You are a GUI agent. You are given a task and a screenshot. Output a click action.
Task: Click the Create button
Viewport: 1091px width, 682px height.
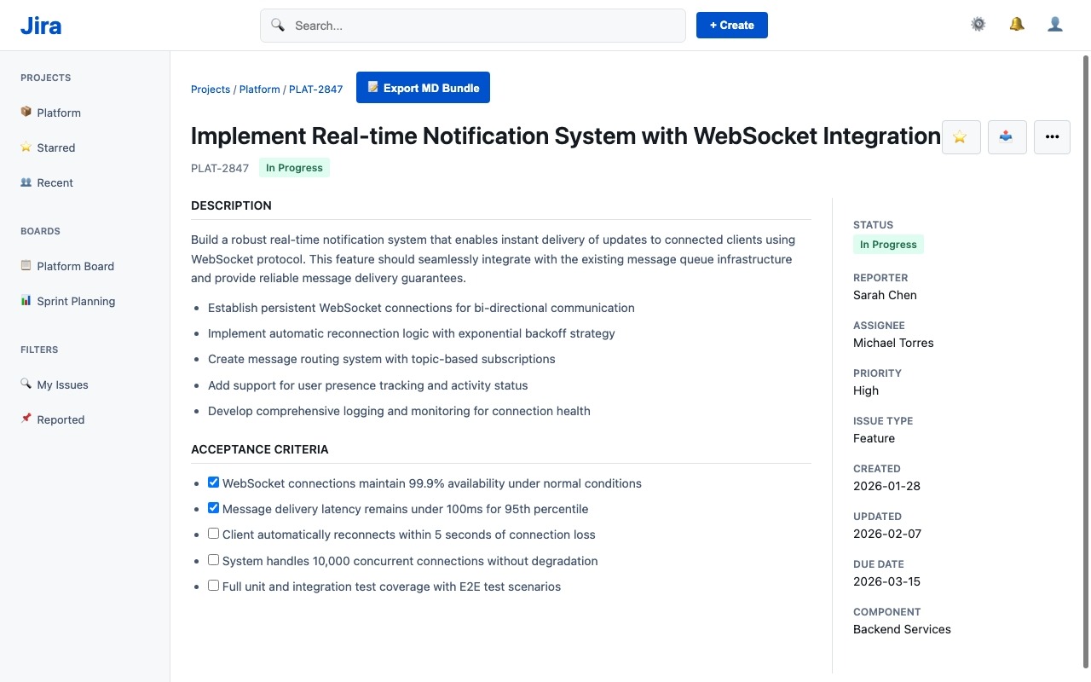coord(732,25)
